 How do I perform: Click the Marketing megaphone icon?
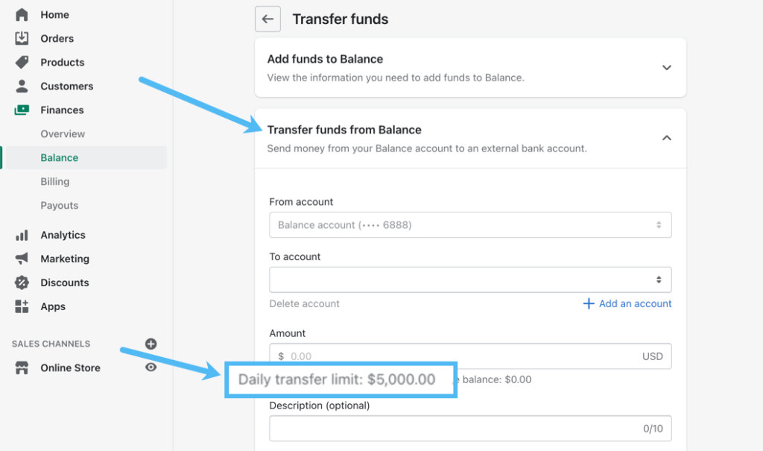click(22, 259)
